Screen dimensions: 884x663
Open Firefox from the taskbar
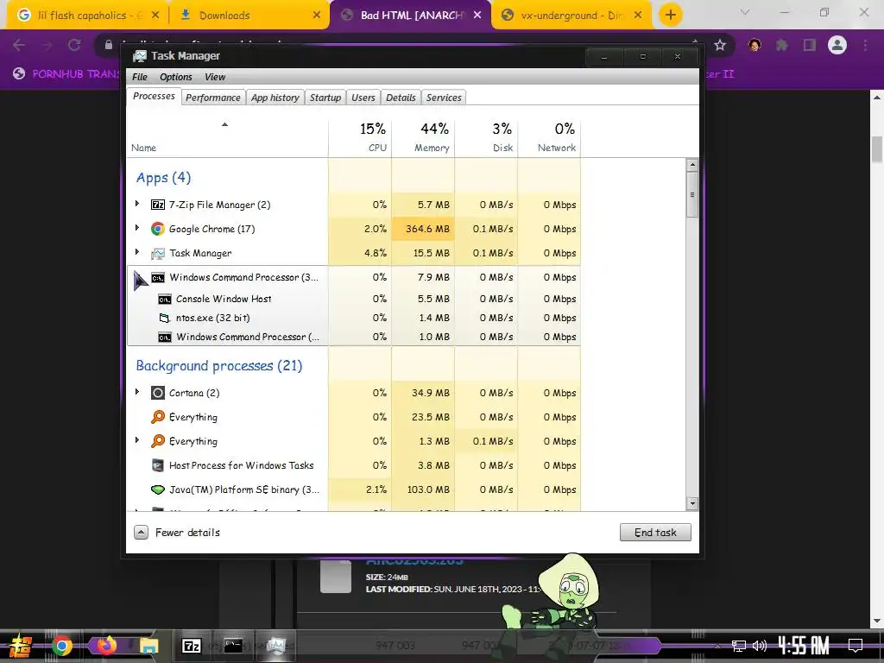106,646
